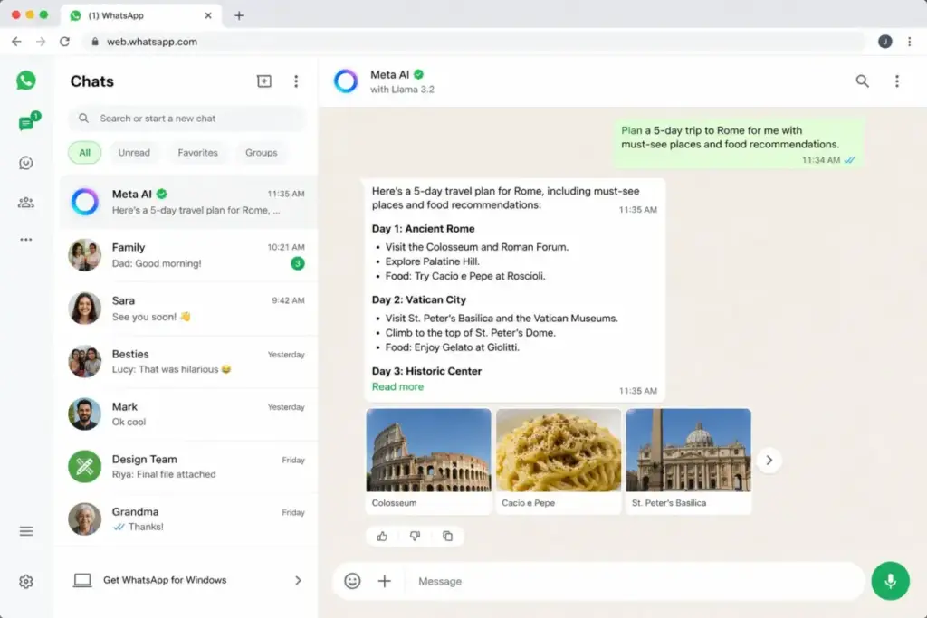The width and height of the screenshot is (927, 618).
Task: Filter chats by Unread
Action: pos(134,152)
